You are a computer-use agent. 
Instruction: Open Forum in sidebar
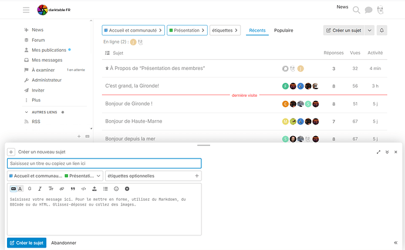pos(38,40)
